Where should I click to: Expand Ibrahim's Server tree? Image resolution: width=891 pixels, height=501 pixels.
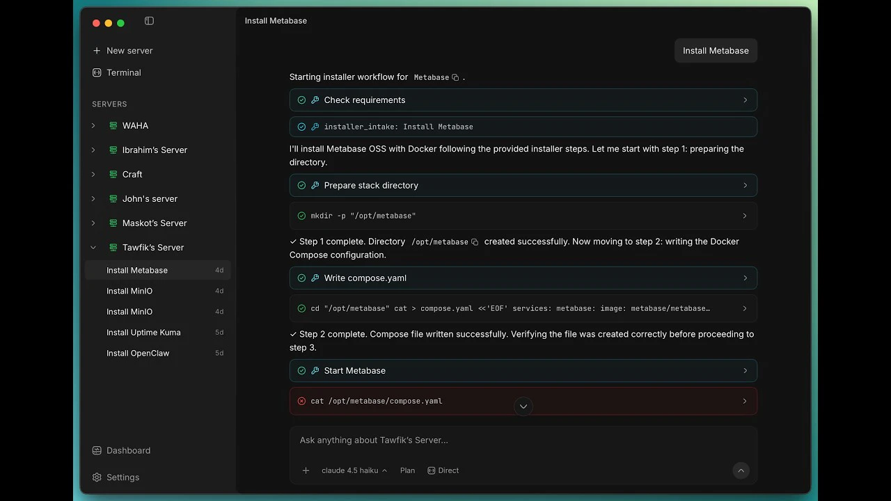point(93,150)
